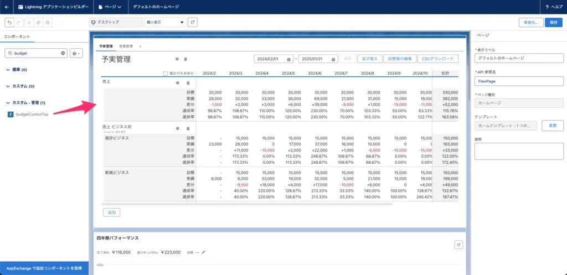The image size is (567, 275).
Task: Click the trash icon in the 売上 row
Action: [x=187, y=82]
